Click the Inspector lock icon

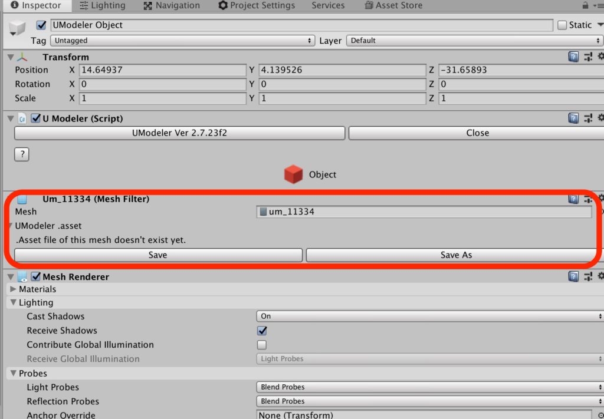585,5
